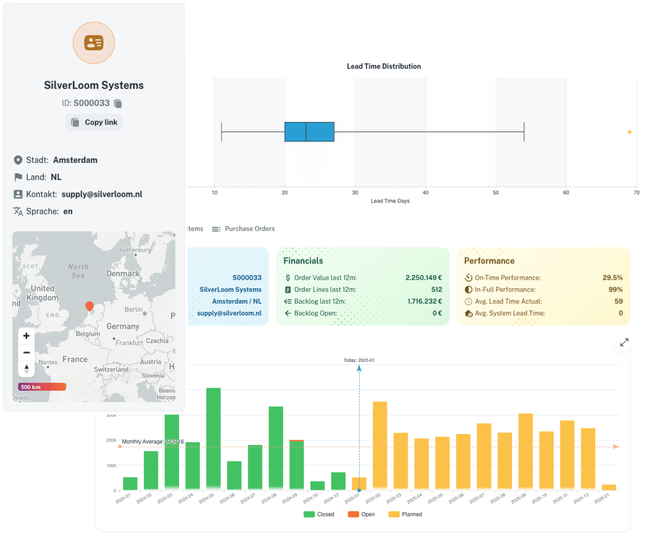The image size is (652, 533).
Task: Click the orange outlier point in boxplot
Action: pos(629,132)
